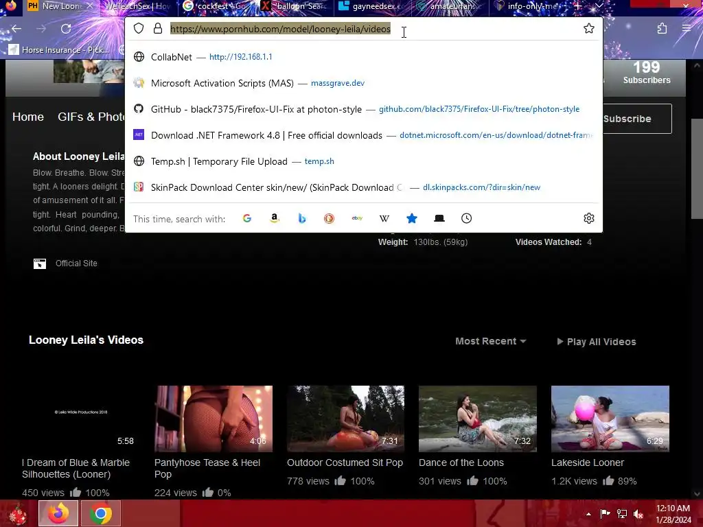Image resolution: width=703 pixels, height=527 pixels.
Task: Search open Tabs via the tabs icon
Action: tap(439, 218)
